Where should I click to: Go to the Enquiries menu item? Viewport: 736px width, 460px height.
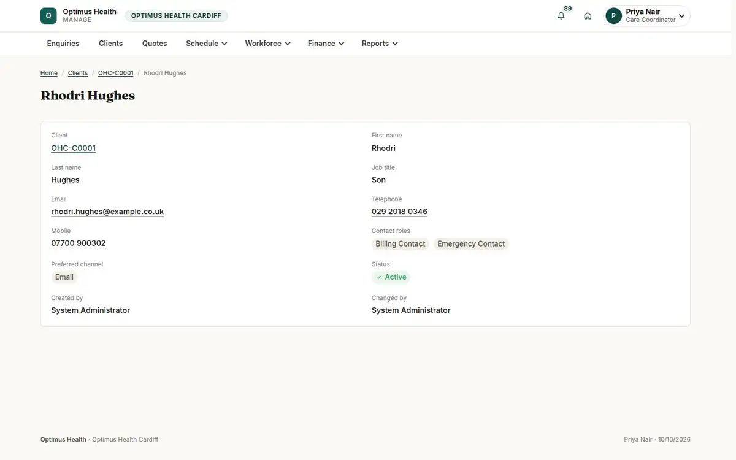click(x=63, y=44)
